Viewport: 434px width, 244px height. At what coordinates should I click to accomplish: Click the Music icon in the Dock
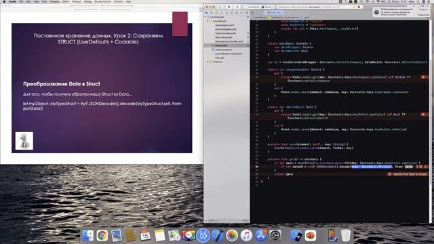coord(246,235)
